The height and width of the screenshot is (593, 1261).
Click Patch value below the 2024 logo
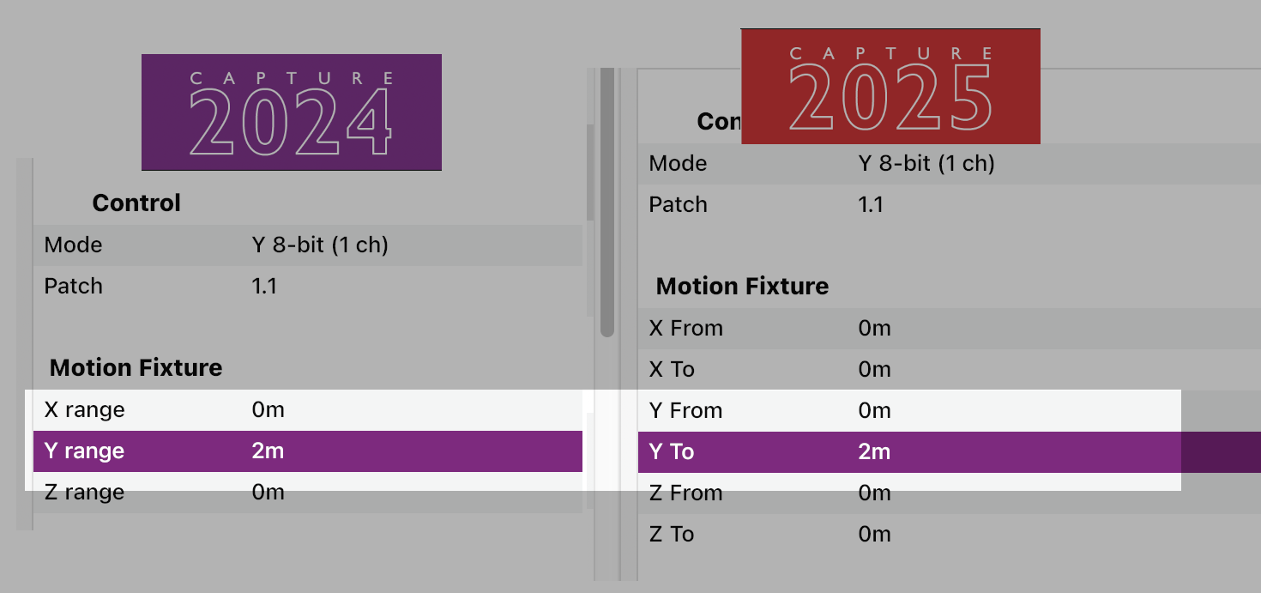(x=264, y=287)
